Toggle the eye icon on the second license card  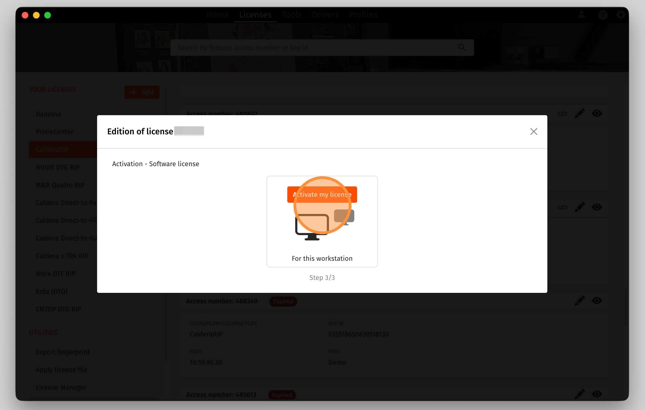click(x=597, y=207)
